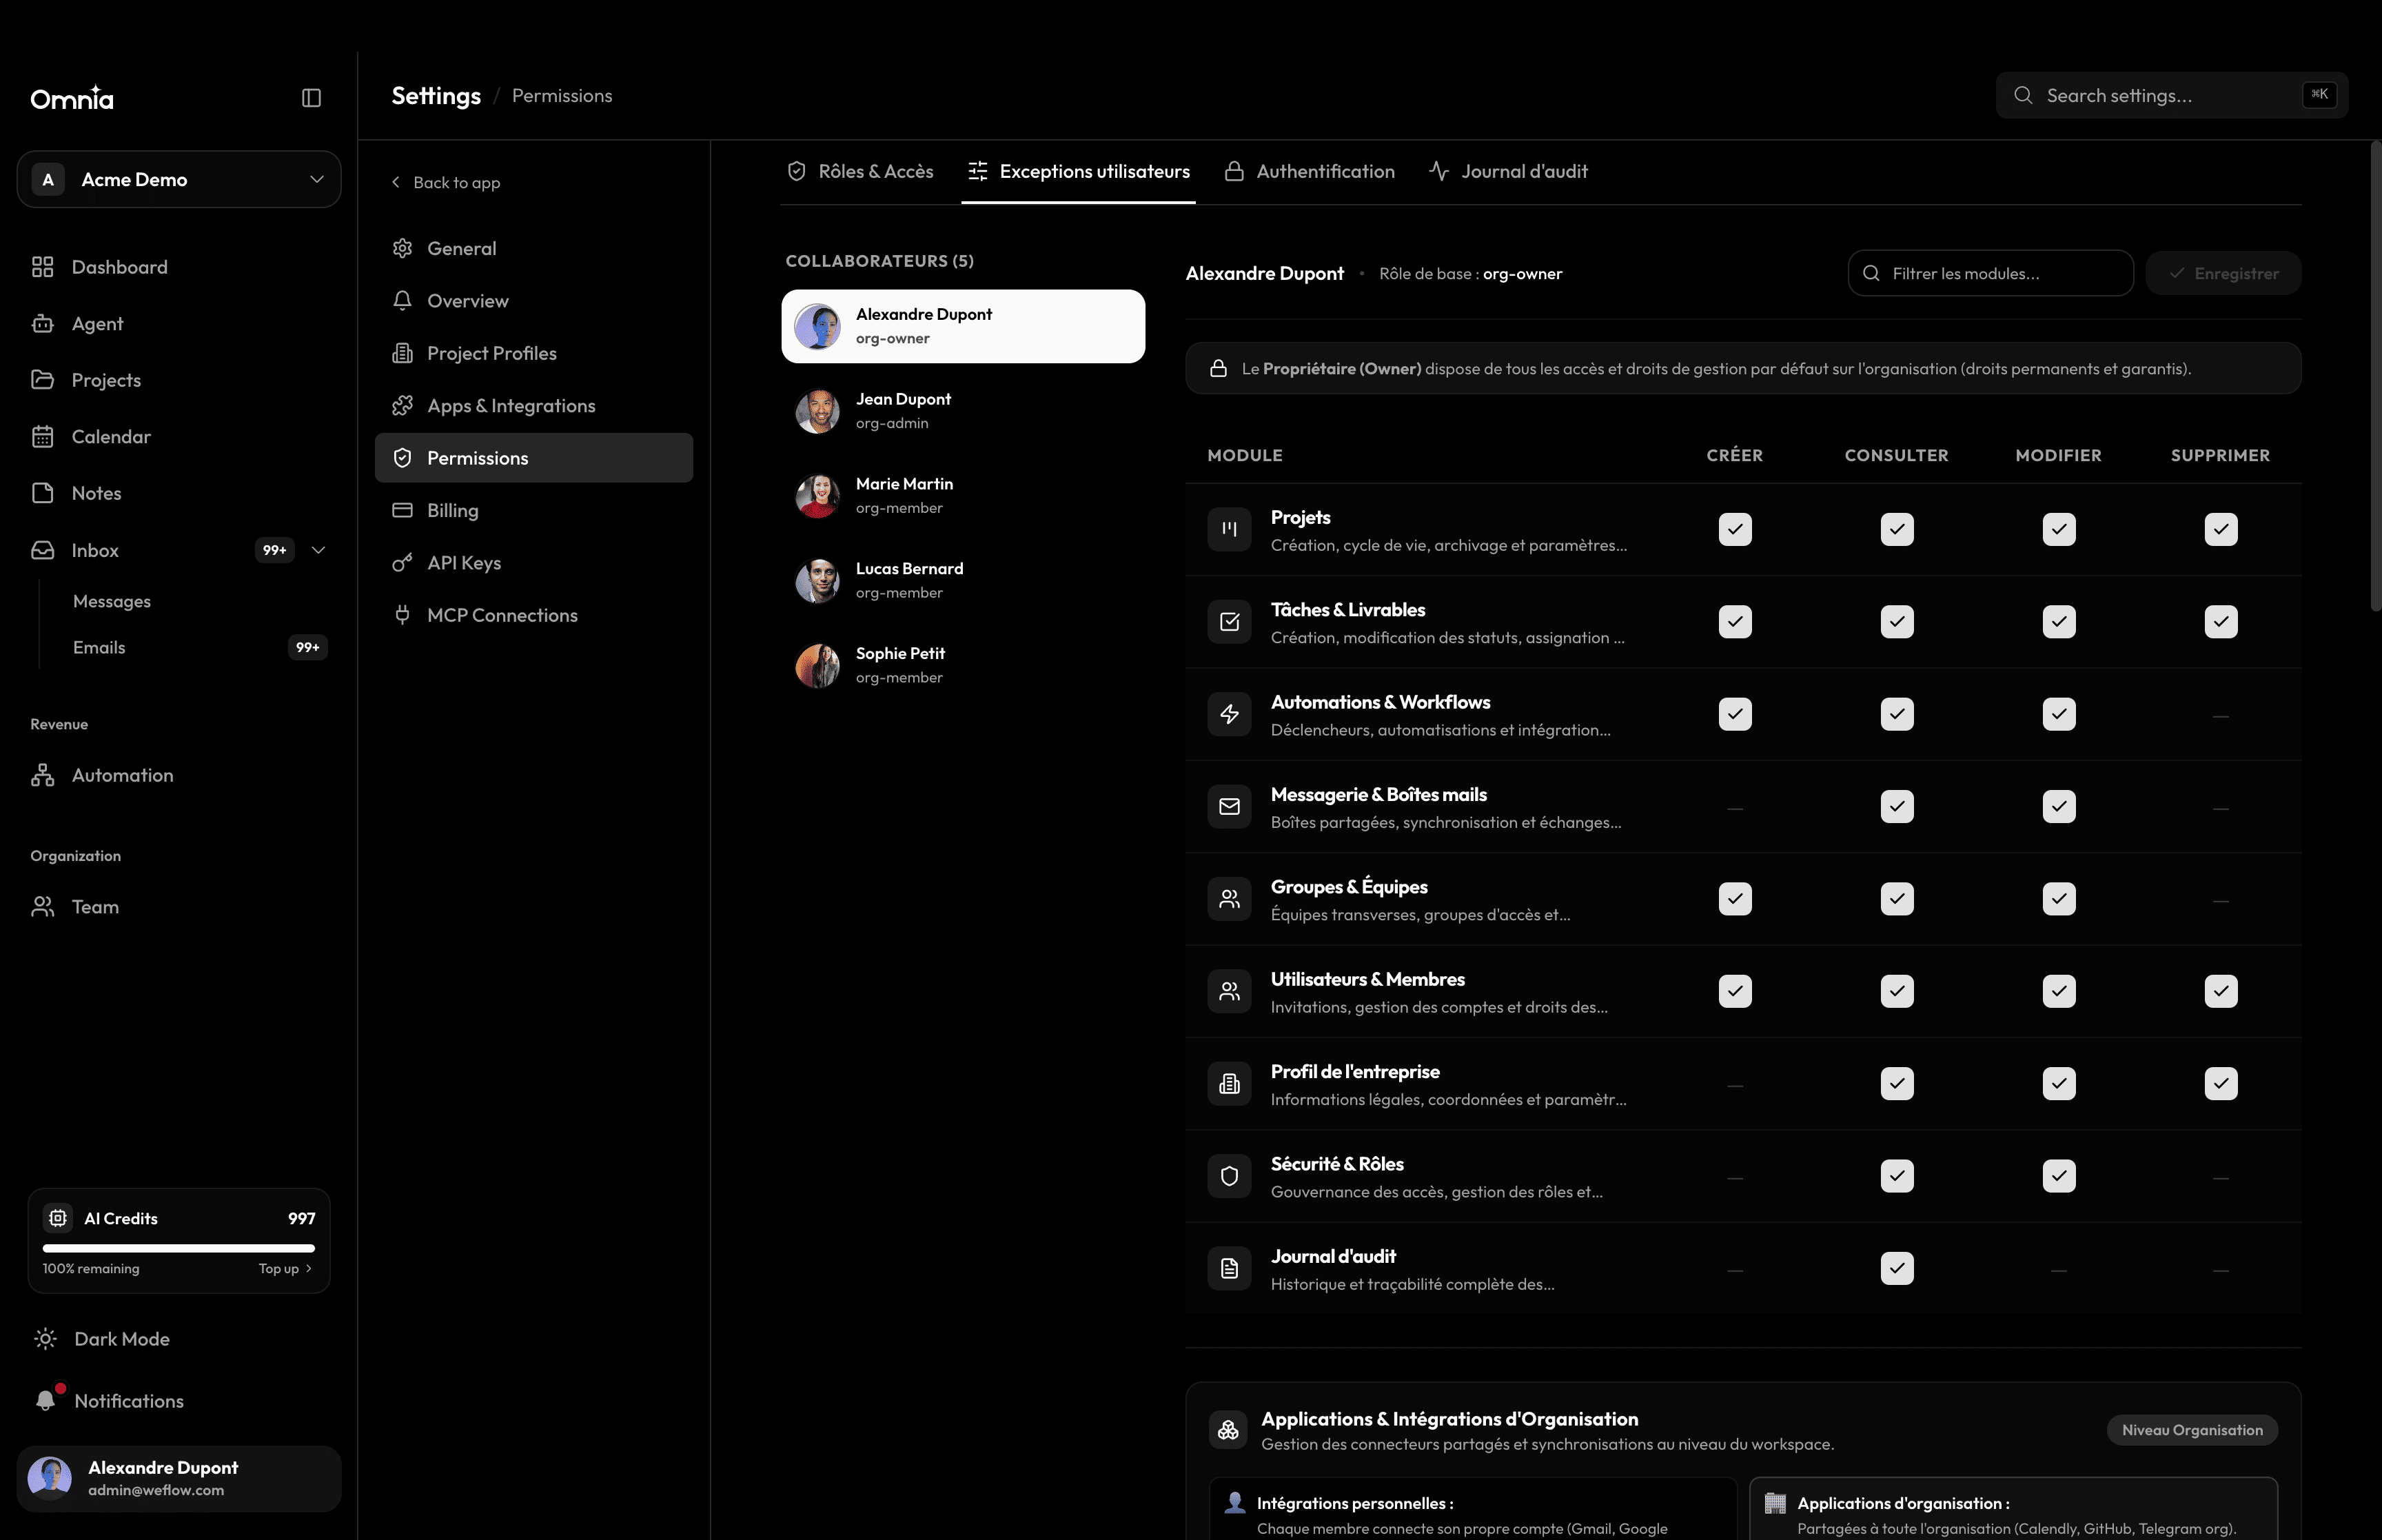Click the AI Credits progress bar
This screenshot has height=1540, width=2382.
pyautogui.click(x=179, y=1248)
